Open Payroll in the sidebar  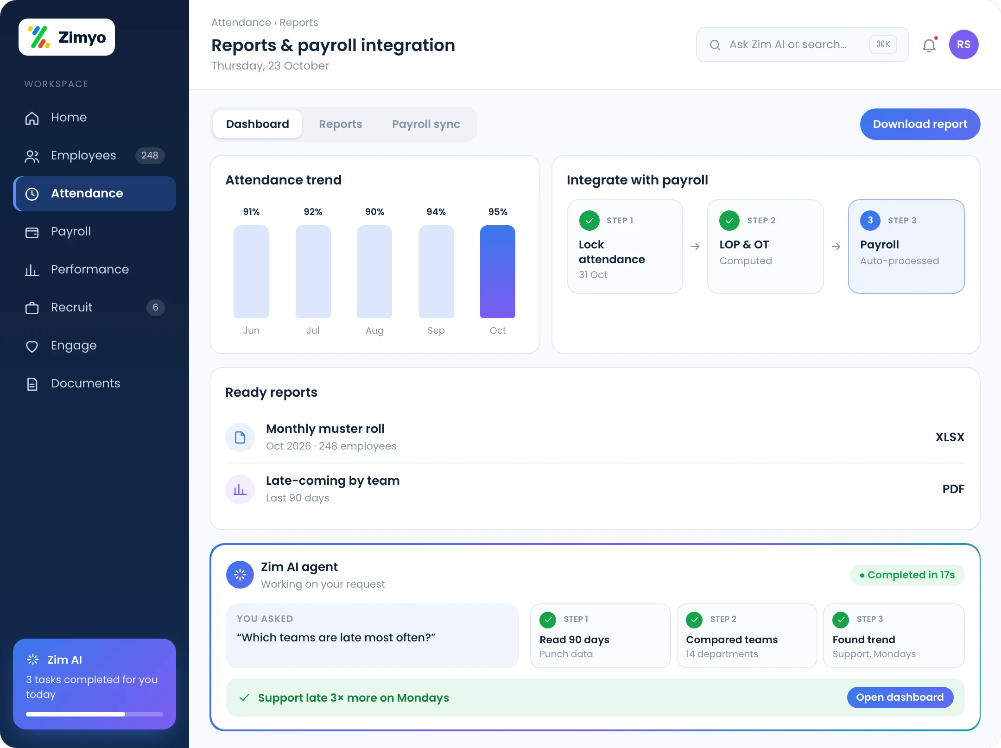tap(95, 231)
